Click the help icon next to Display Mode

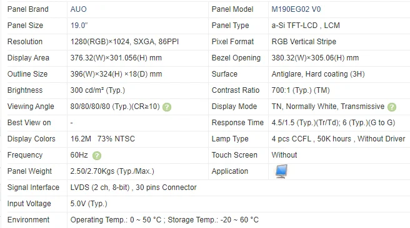click(392, 107)
